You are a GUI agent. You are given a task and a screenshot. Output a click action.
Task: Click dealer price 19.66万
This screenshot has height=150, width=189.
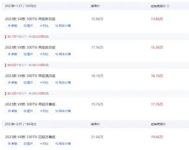pos(157,137)
